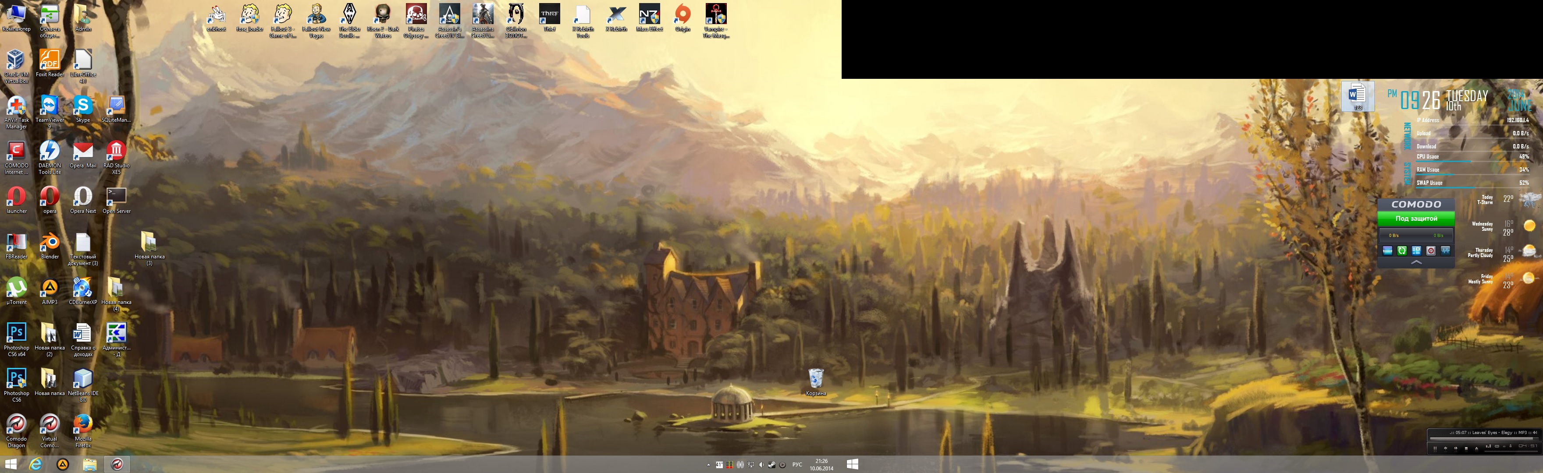1543x473 pixels.
Task: Toggle the equalizer button in the music player
Action: (1489, 447)
